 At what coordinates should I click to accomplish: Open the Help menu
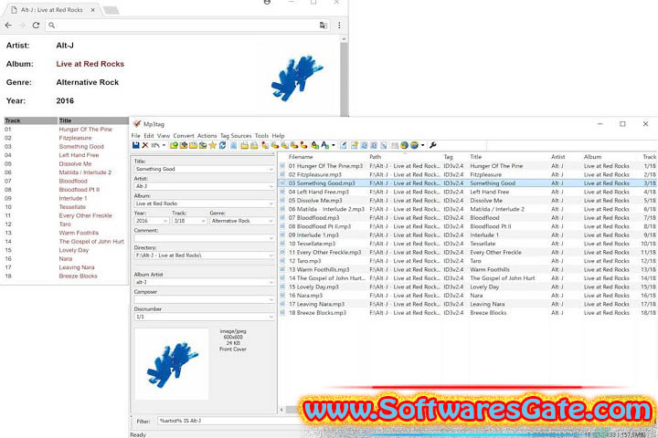pos(278,136)
